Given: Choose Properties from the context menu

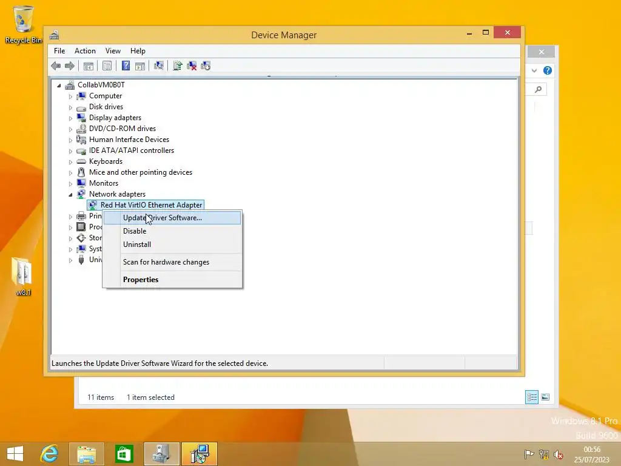Looking at the screenshot, I should tap(172, 279).
